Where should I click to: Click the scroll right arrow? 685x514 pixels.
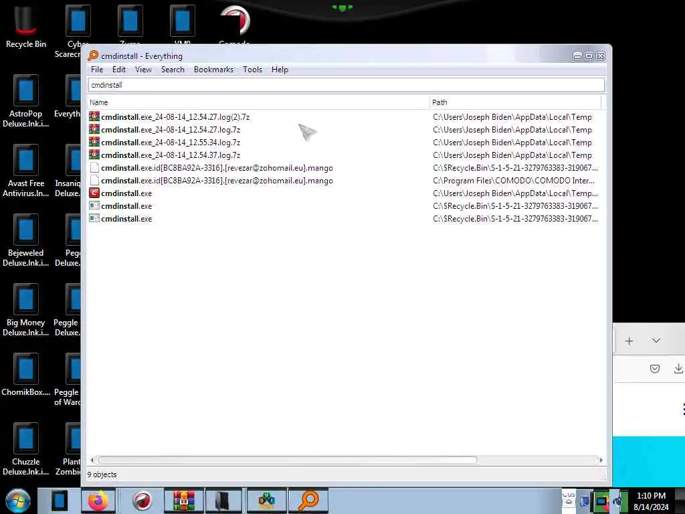[x=601, y=460]
